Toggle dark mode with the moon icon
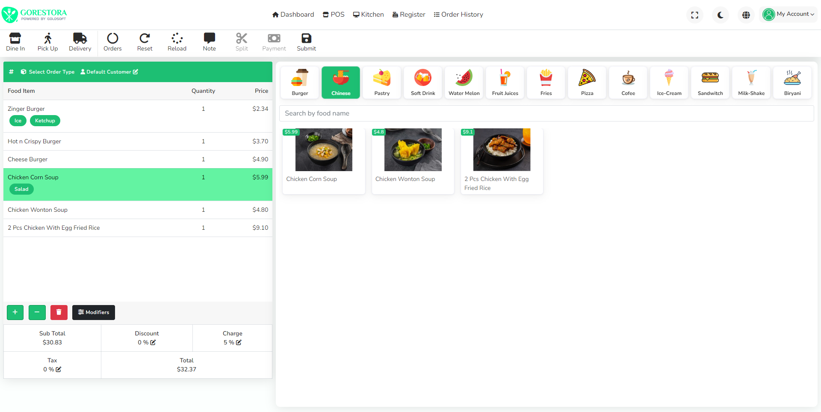The height and width of the screenshot is (412, 821). click(x=720, y=15)
